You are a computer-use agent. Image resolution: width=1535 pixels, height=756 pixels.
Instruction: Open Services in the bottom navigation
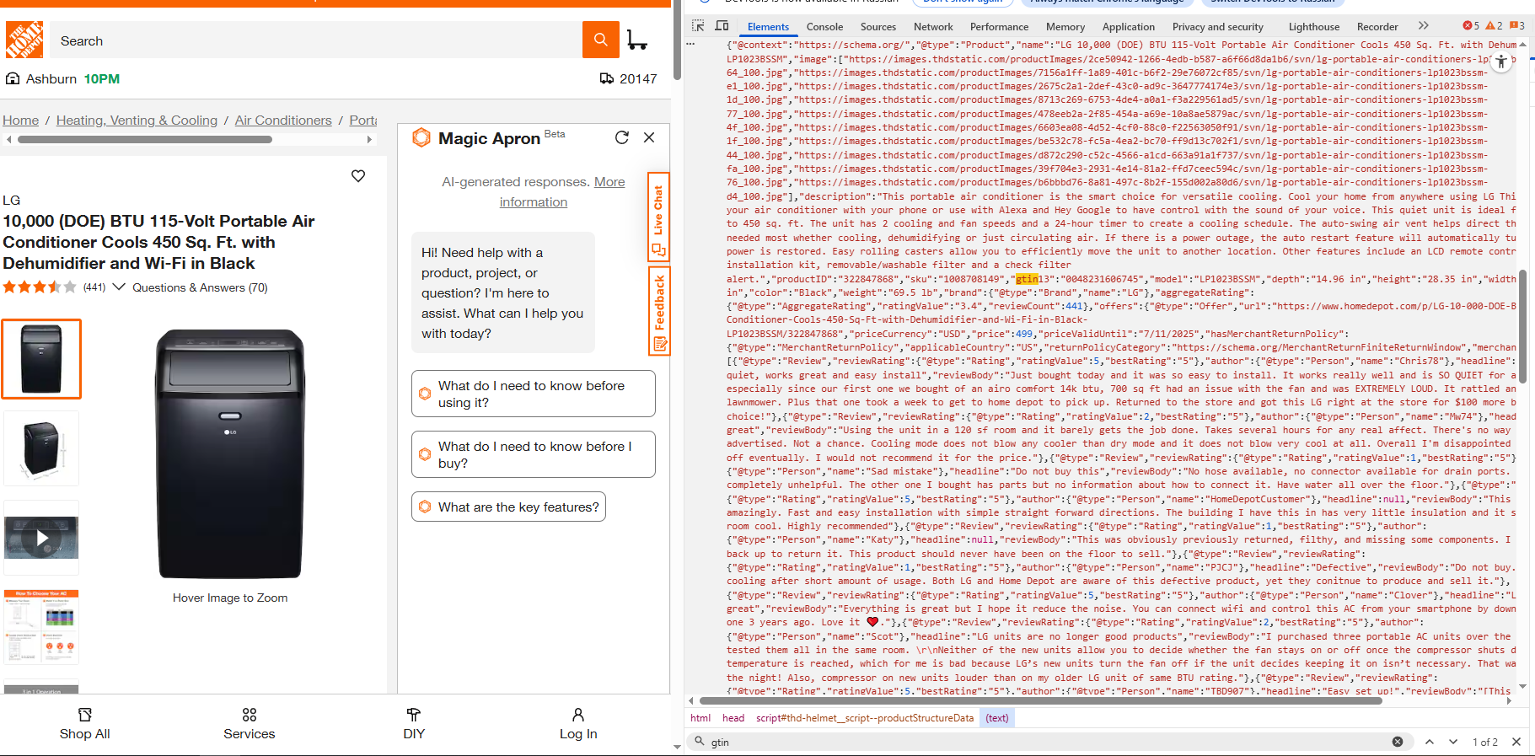click(x=250, y=724)
